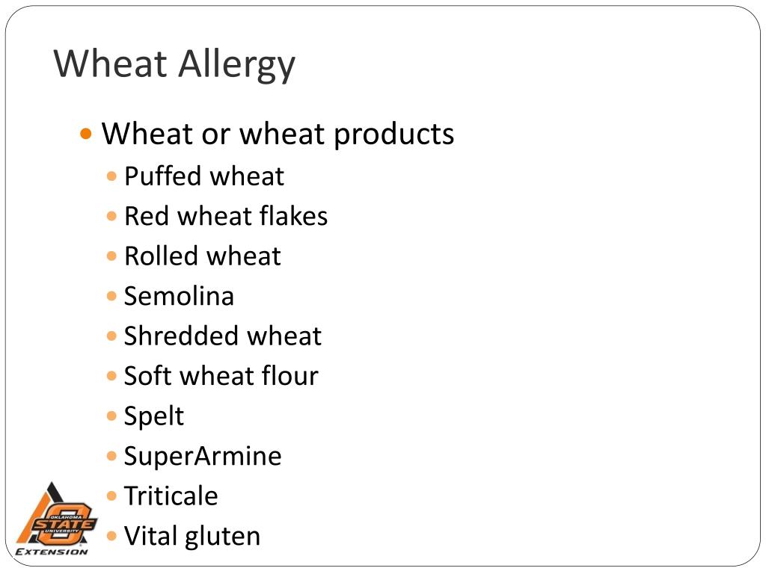Click the bullet beside Triticale
Viewport: 766px width, 574px height.
(112, 496)
